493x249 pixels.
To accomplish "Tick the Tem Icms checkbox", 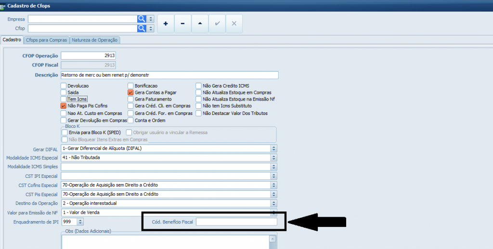I will point(64,99).
